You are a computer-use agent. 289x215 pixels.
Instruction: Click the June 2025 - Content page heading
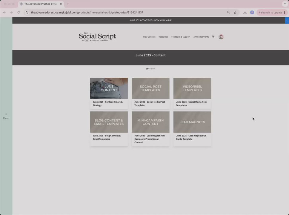[x=150, y=55]
